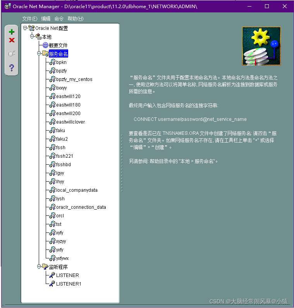Open the 命令 menu
The height and width of the screenshot is (308, 294).
click(59, 19)
